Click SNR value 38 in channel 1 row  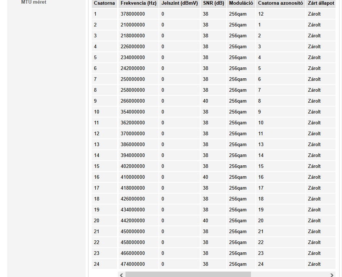tap(206, 14)
